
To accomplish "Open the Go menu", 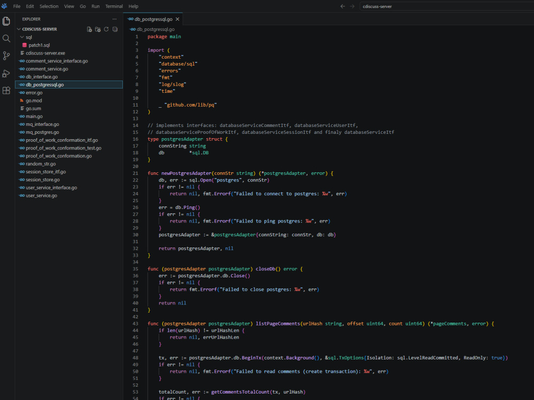I will [83, 6].
